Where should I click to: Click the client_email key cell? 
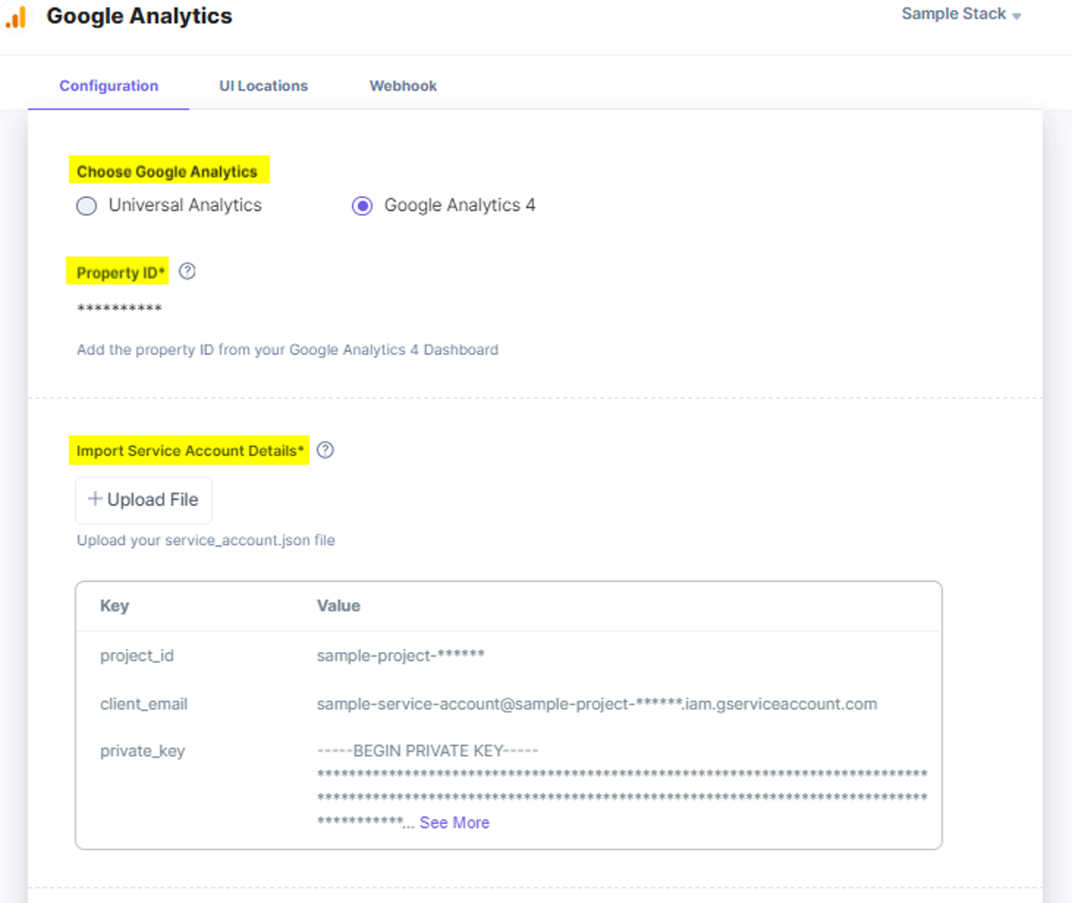144,704
